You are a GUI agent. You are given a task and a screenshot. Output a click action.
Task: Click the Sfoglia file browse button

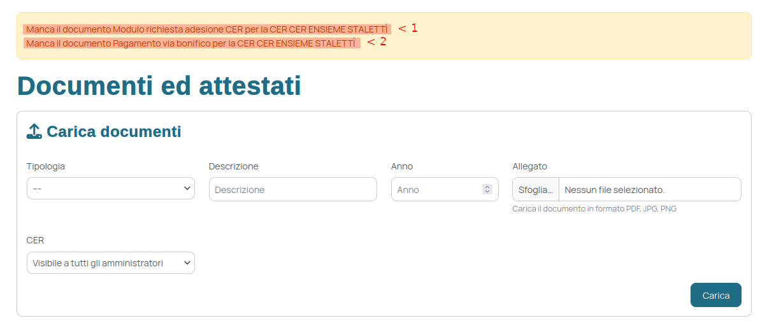536,189
